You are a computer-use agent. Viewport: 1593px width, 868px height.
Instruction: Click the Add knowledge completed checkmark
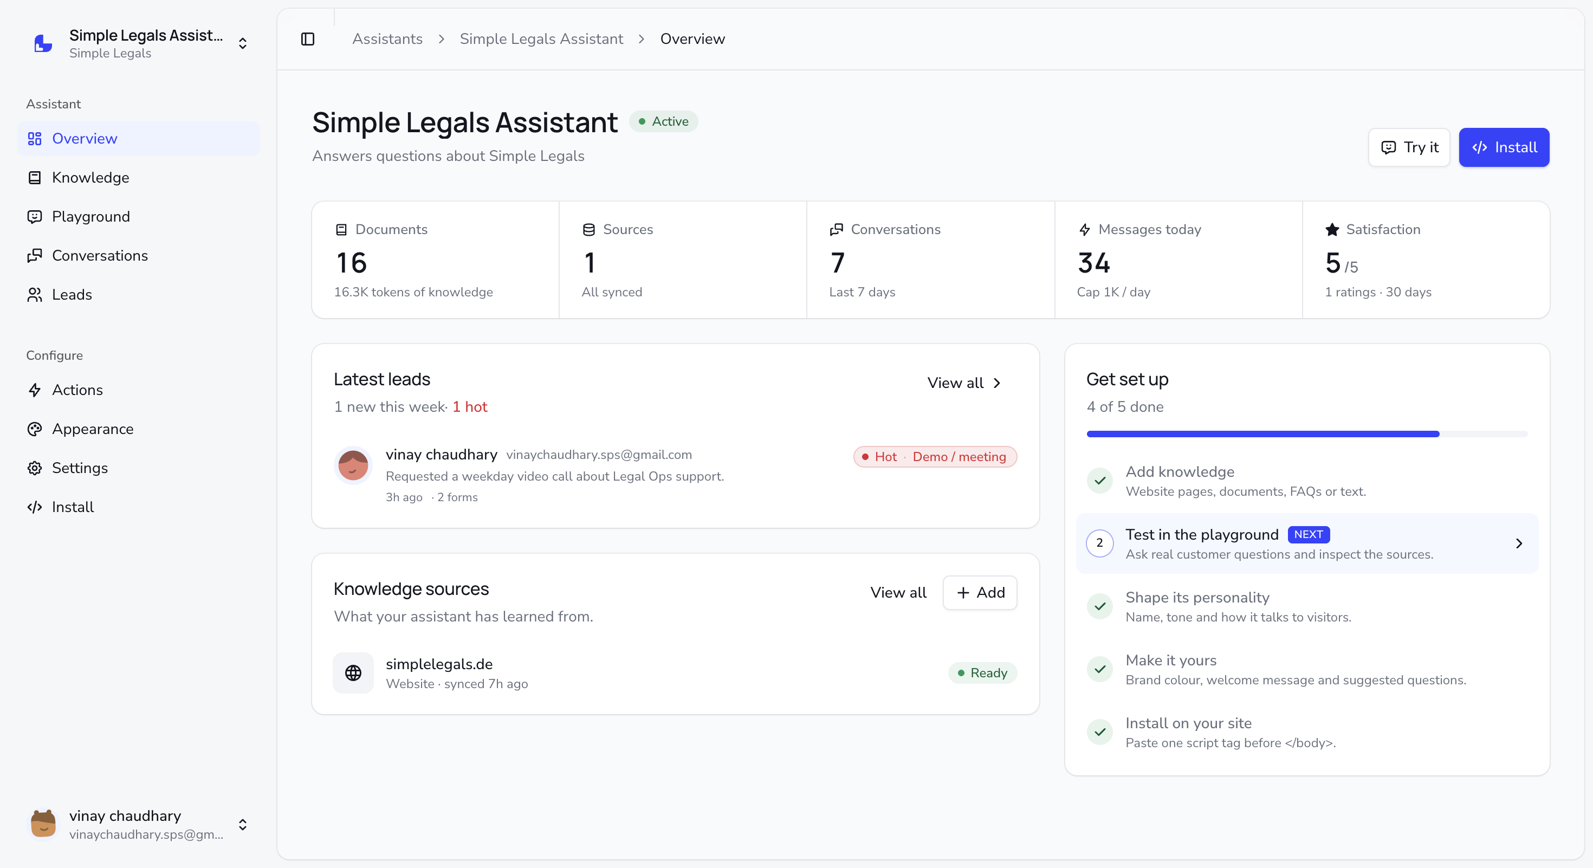[x=1099, y=481]
